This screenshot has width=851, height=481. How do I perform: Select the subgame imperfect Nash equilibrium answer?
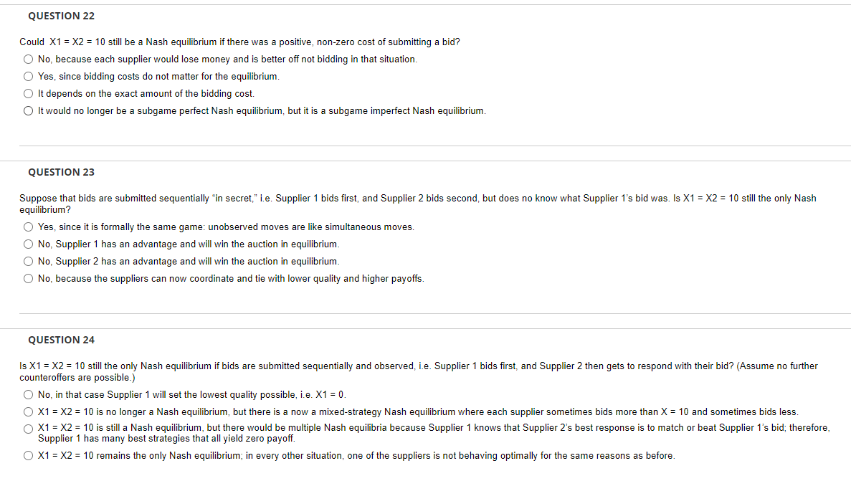28,110
